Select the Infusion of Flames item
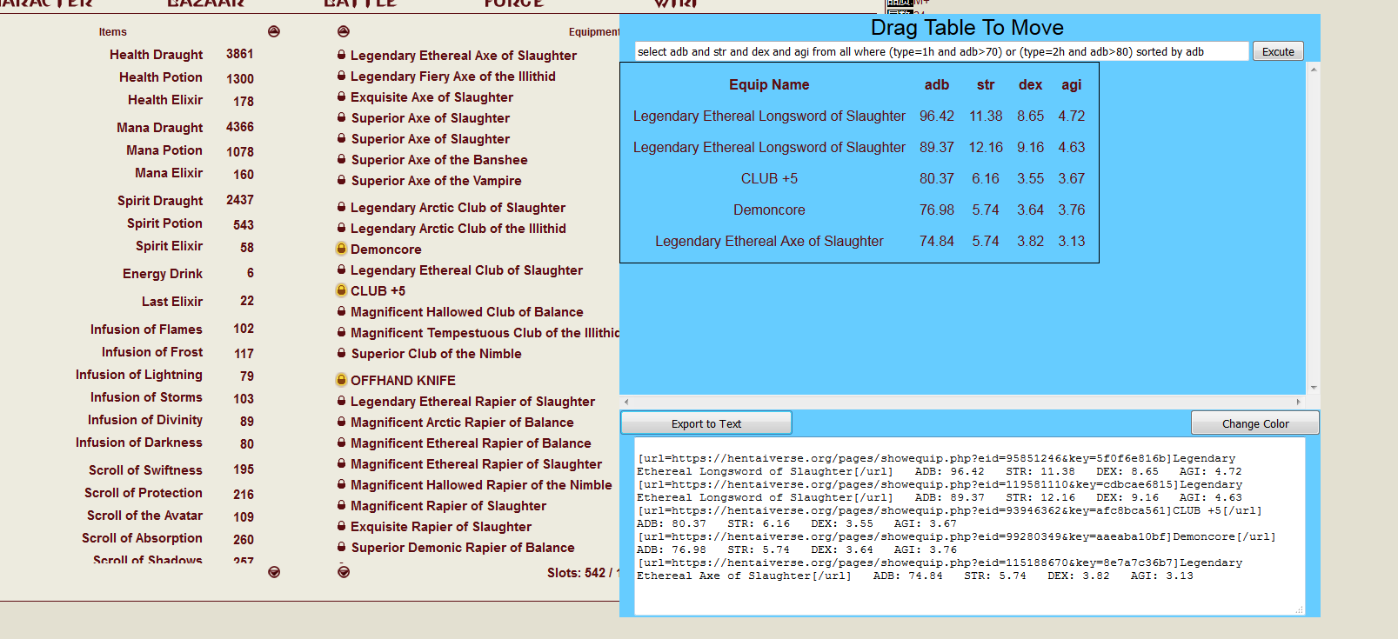Image resolution: width=1398 pixels, height=639 pixels. 146,329
